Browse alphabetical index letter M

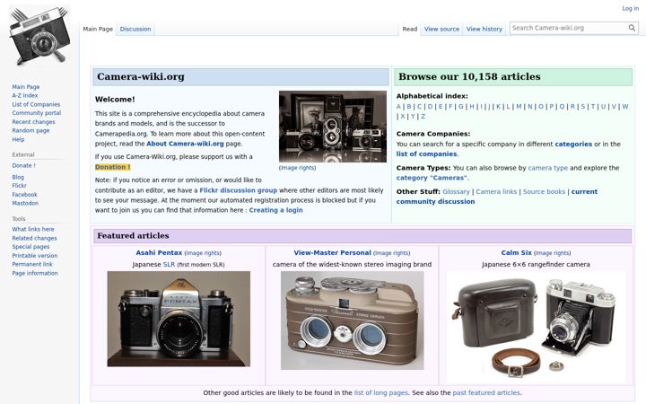click(519, 106)
